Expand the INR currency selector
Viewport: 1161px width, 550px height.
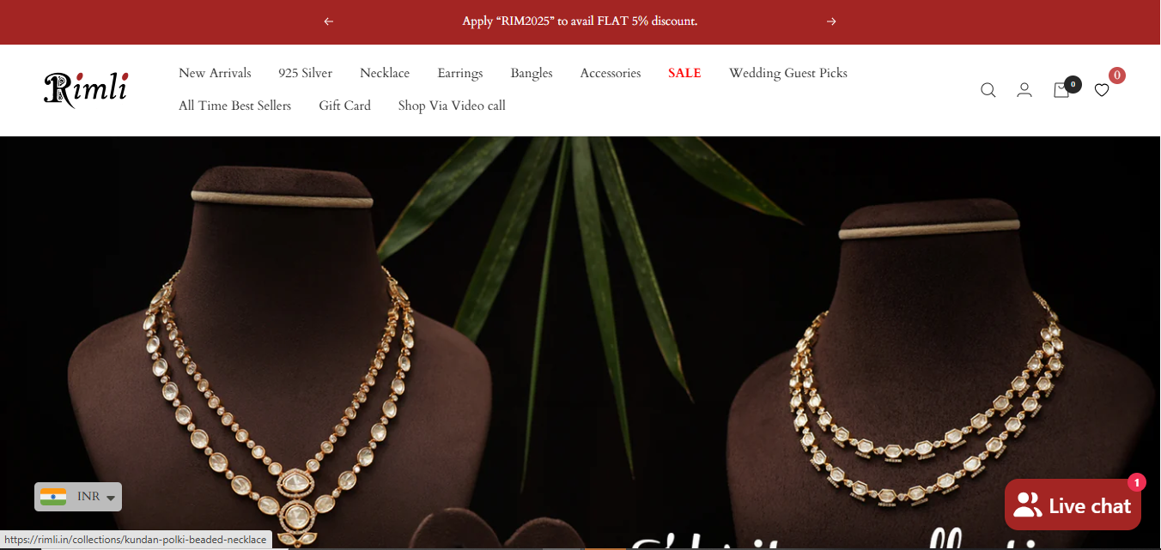[x=78, y=497]
